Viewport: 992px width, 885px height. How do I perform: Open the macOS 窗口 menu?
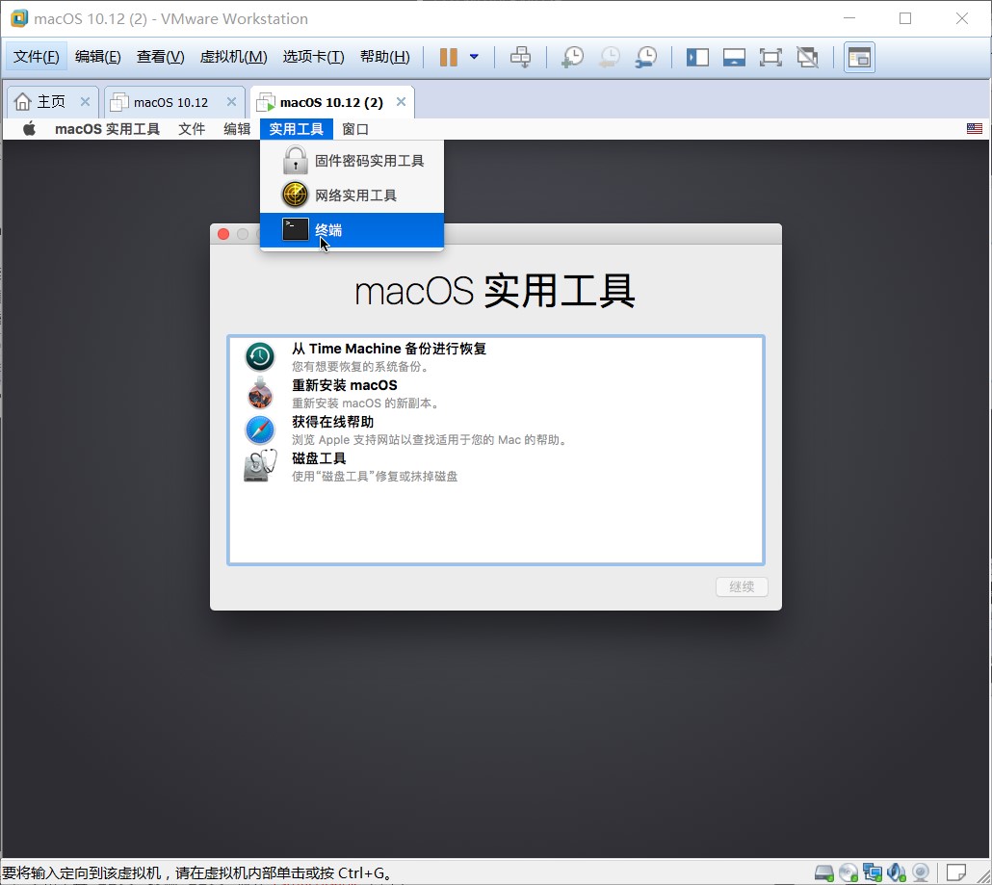pyautogui.click(x=355, y=129)
